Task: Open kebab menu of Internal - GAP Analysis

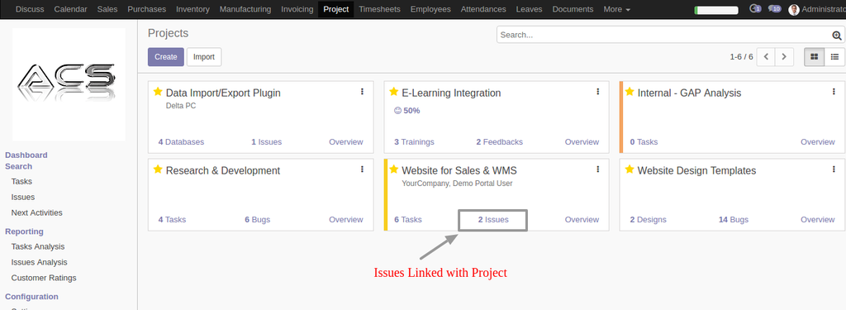Action: click(834, 92)
